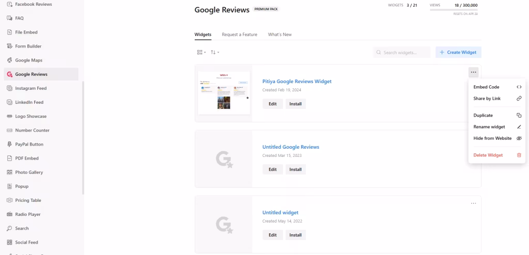This screenshot has width=529, height=255.
Task: Open the sort order dropdown
Action: [x=215, y=52]
